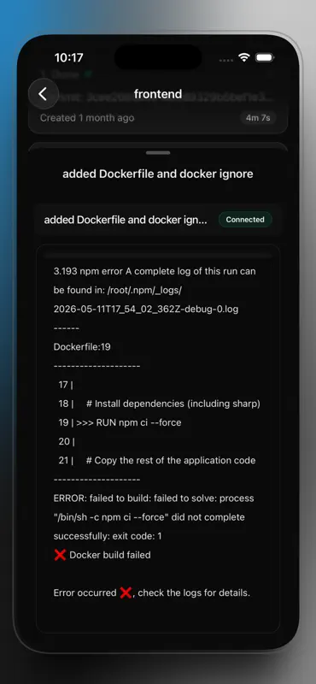Open the truncated added Dockerfile and docker ign... row
This screenshot has width=316, height=684.
click(x=158, y=220)
